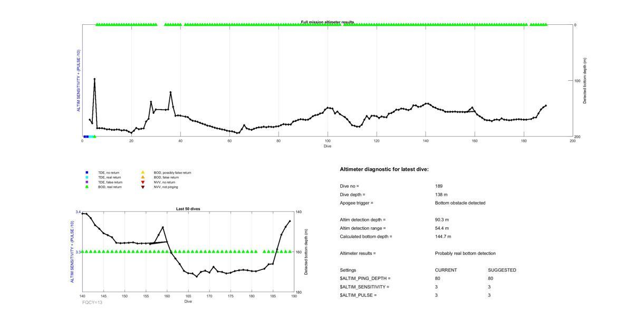This screenshot has height=328, width=633.
Task: Click the current $ALTIM_PULSE value 3
Action: [x=437, y=295]
